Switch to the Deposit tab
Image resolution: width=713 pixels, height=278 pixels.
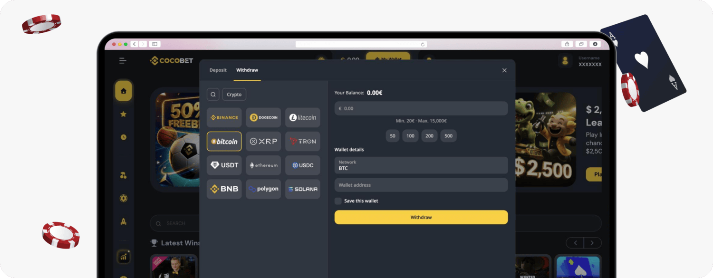click(218, 70)
